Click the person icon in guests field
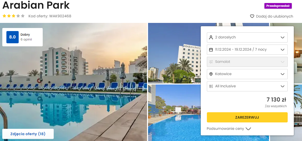 211,37
